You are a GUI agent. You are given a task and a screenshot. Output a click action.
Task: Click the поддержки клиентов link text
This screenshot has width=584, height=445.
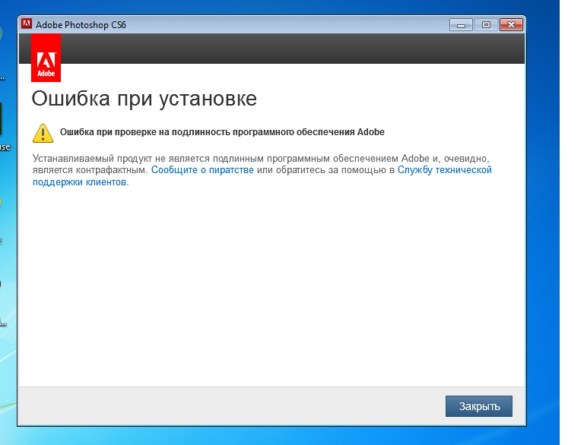[x=79, y=184]
